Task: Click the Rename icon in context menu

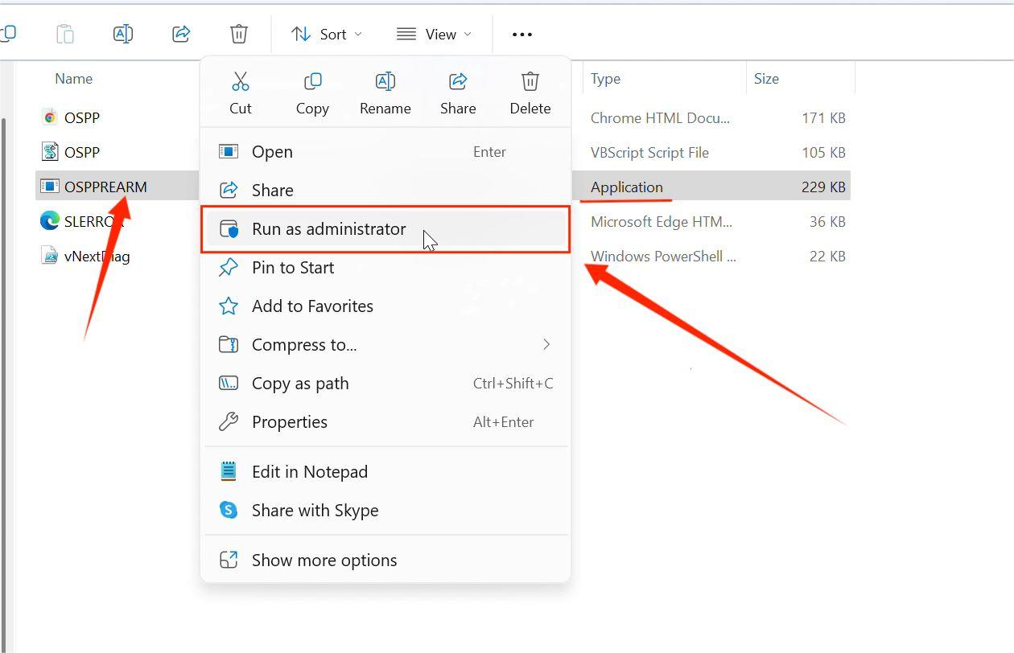Action: tap(385, 81)
